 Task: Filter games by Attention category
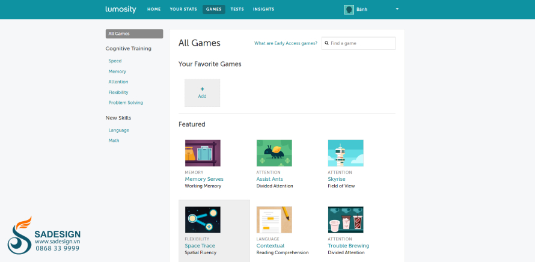click(118, 82)
